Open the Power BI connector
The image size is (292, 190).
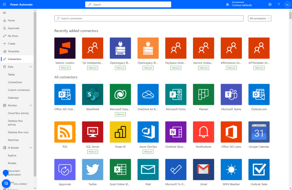coord(120,132)
